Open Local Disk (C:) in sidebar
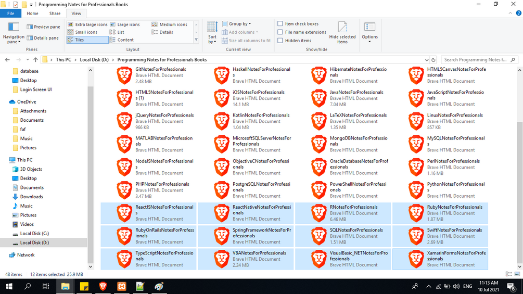Viewport: 523px width, 294px height. point(34,233)
